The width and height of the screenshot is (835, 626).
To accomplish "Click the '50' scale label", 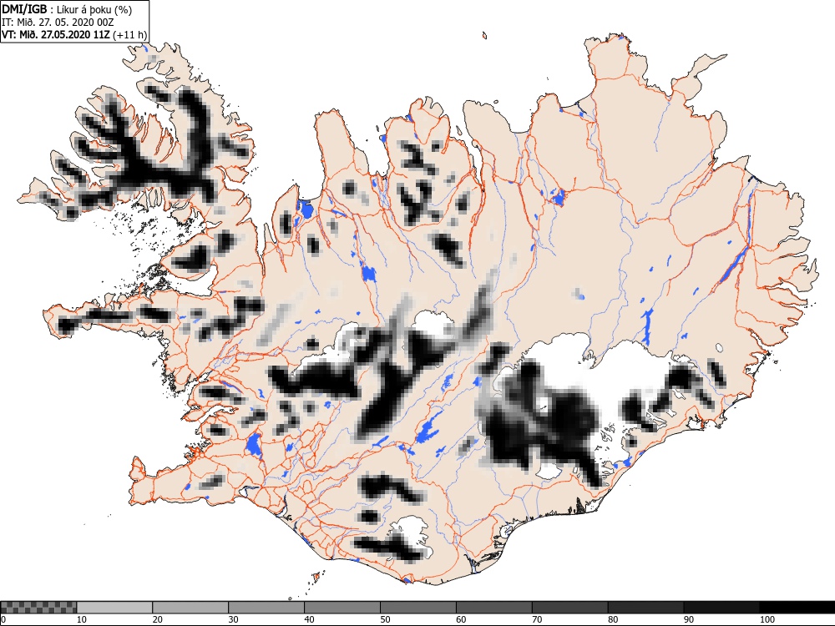I will [385, 619].
